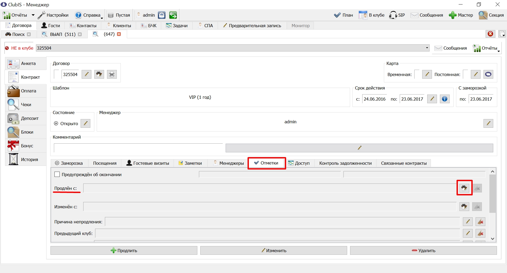Expand the Отчёты dropdown arrow in toolbar
Viewport: 507px width, 273px height.
[33, 15]
